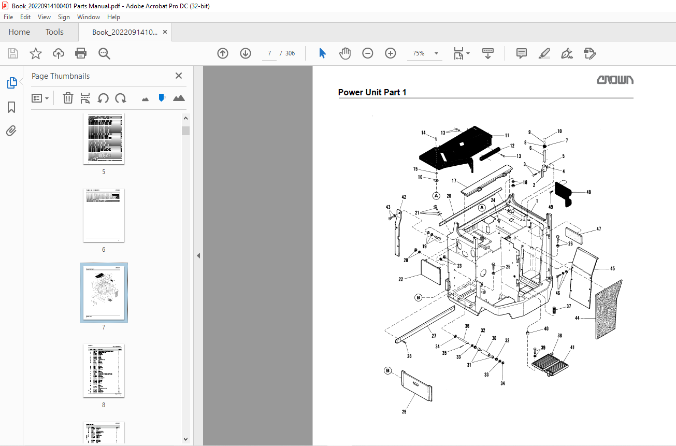Image resolution: width=676 pixels, height=446 pixels.
Task: Close the Book document tab
Action: 165,32
